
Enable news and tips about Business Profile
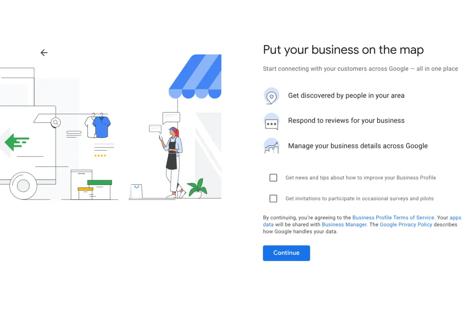click(x=273, y=178)
